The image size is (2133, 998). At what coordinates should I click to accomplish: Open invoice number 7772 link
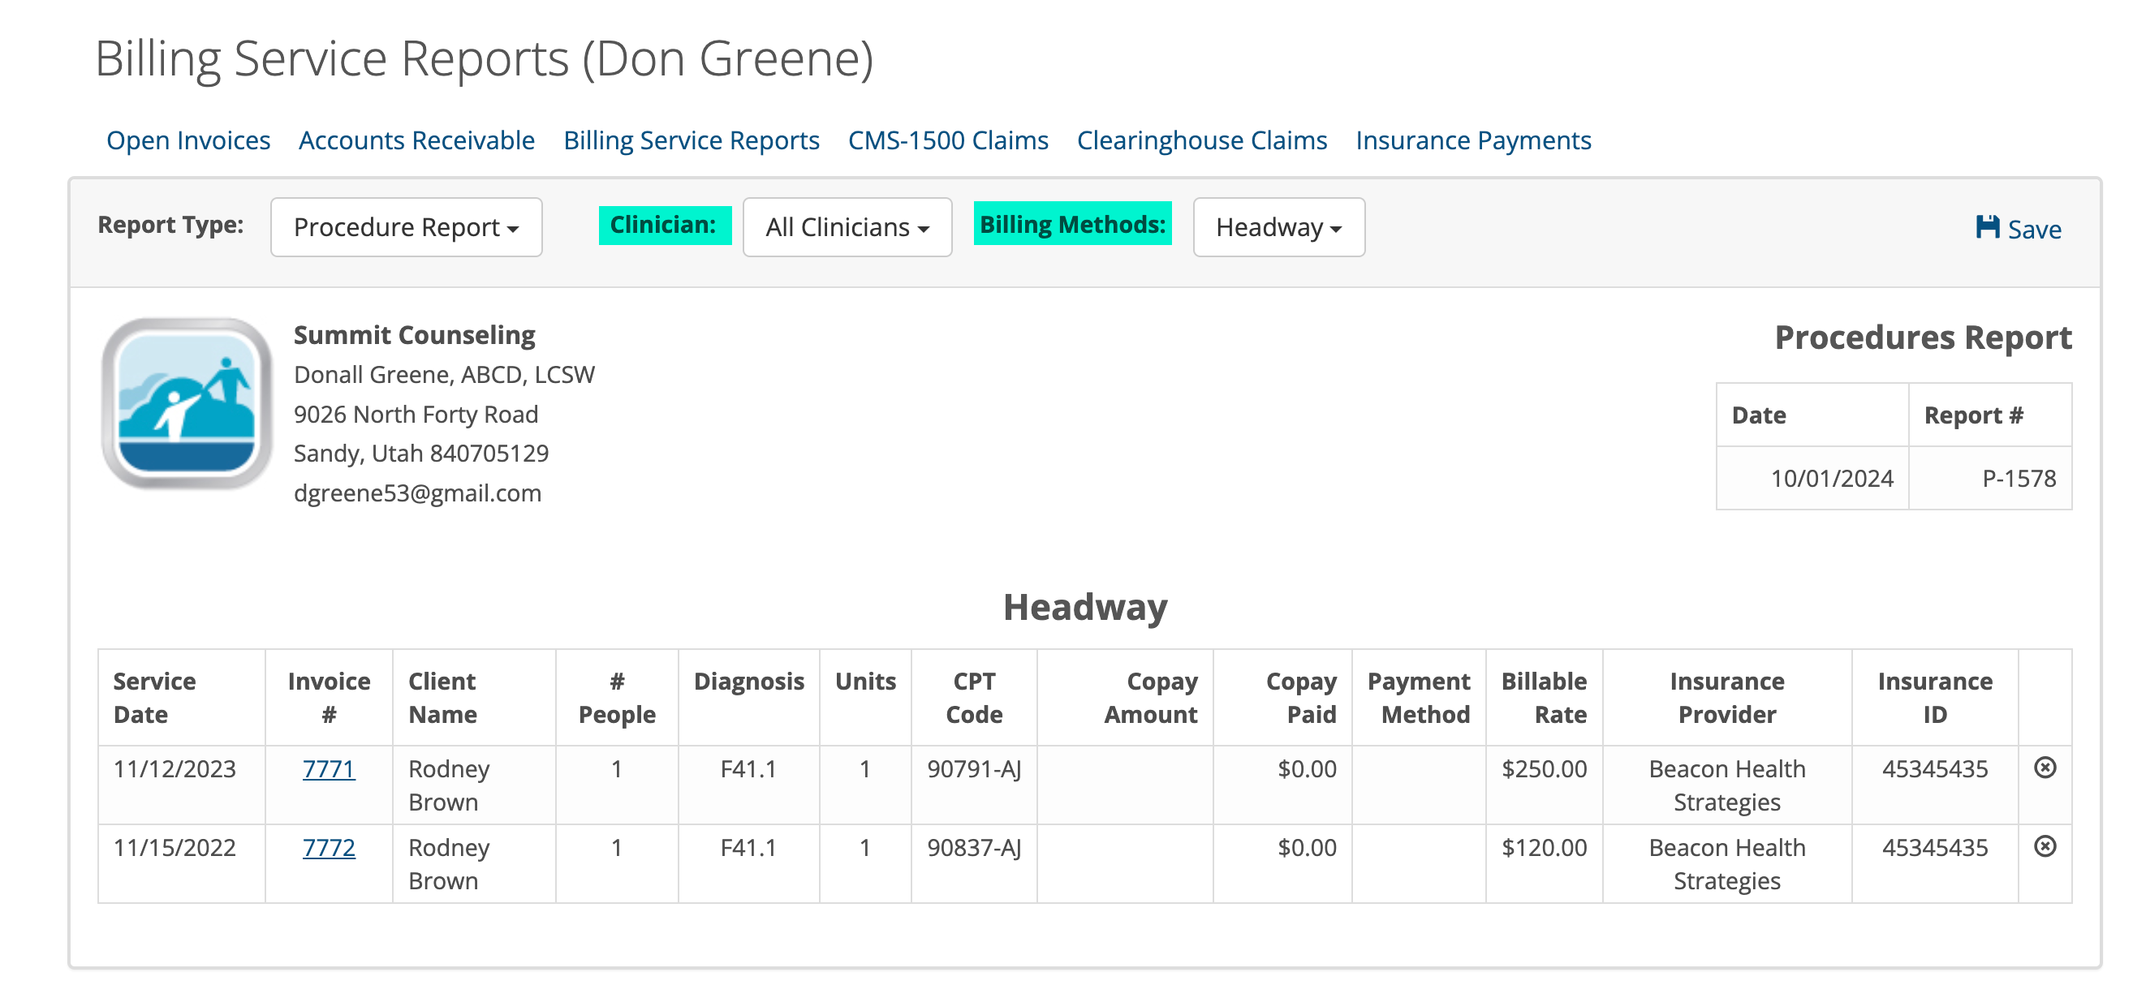pyautogui.click(x=329, y=847)
